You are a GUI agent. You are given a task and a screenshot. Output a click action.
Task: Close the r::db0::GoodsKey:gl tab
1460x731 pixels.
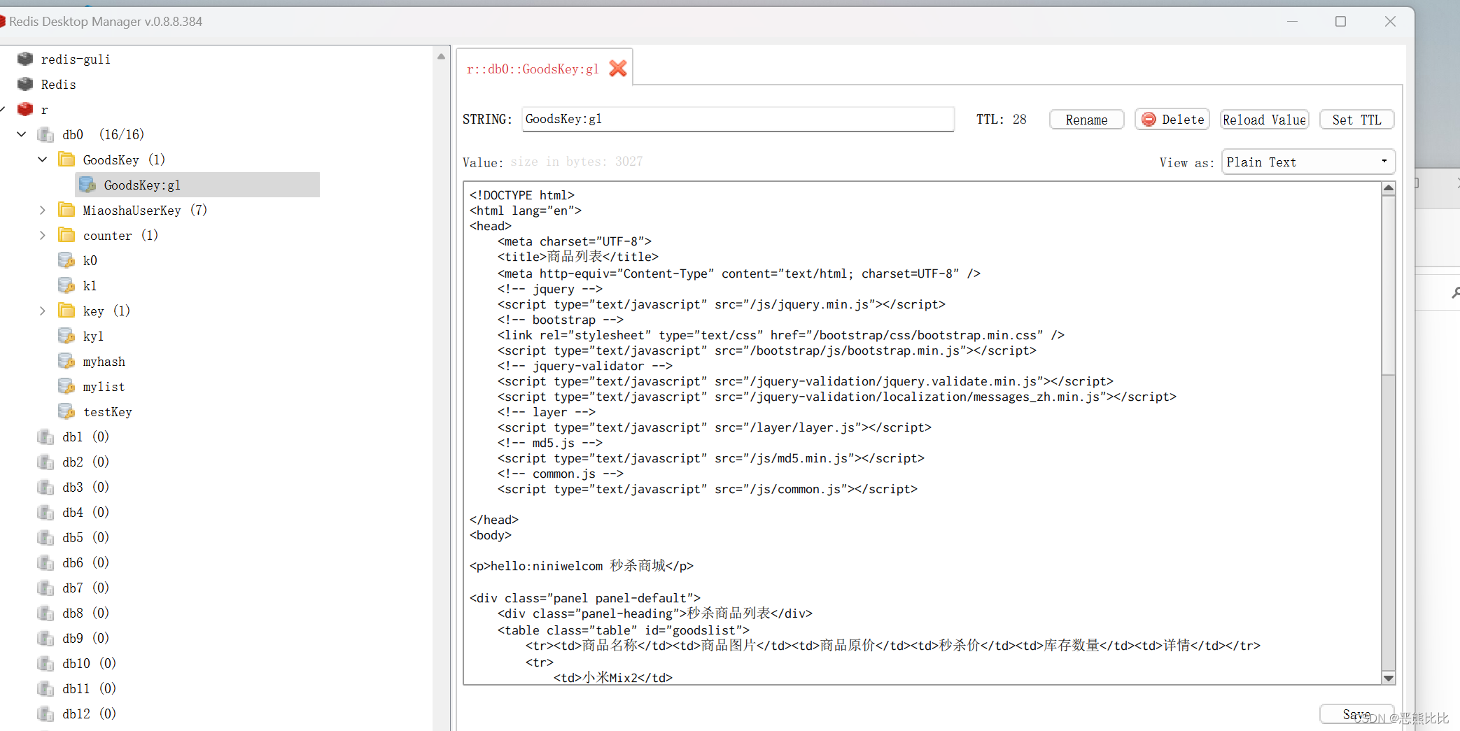(618, 69)
